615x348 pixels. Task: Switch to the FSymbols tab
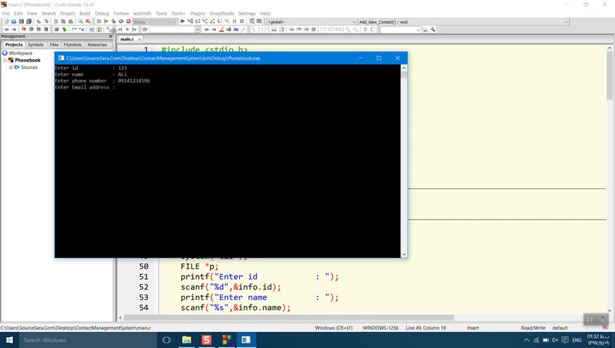[x=73, y=45]
